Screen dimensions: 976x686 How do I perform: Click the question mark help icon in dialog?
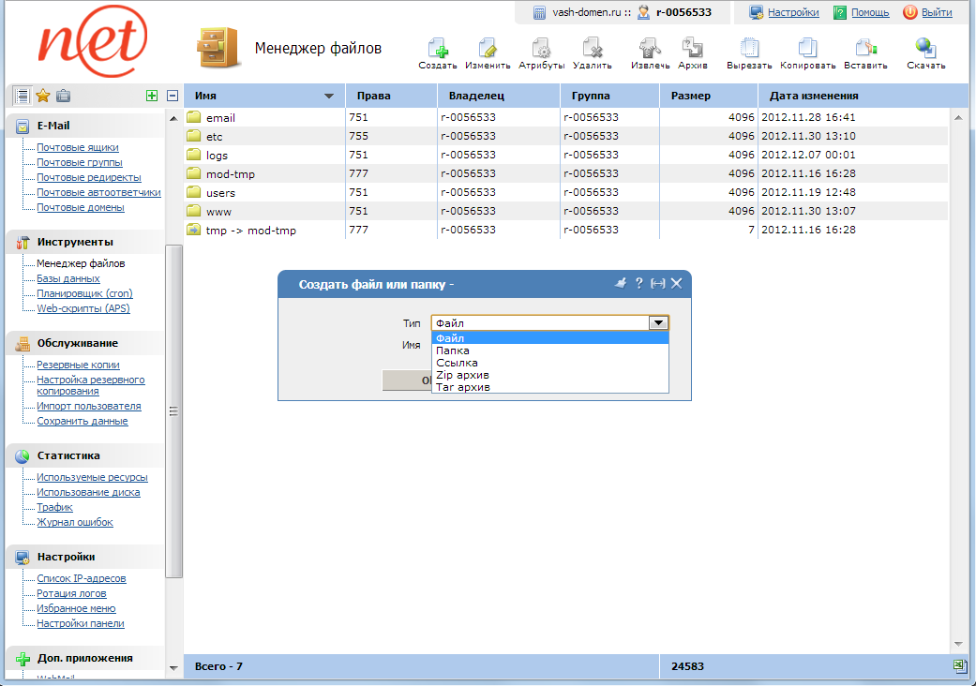point(638,283)
